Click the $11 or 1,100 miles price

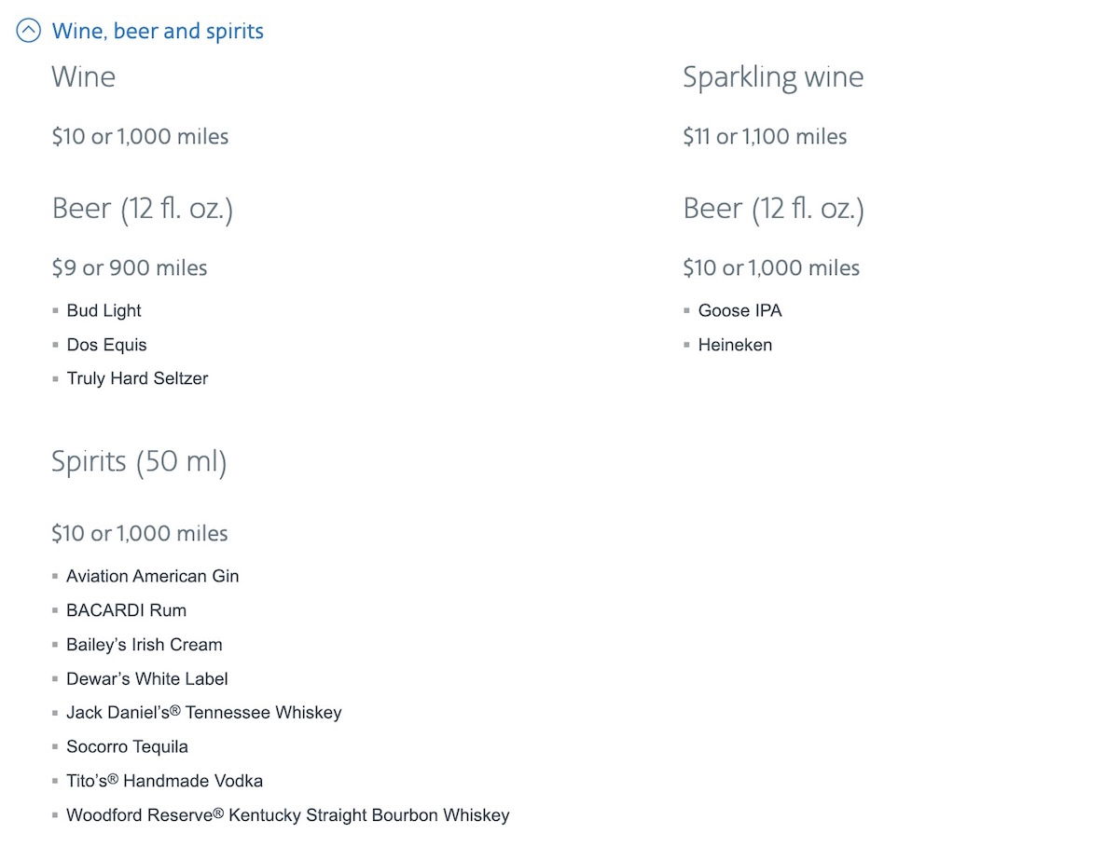765,137
